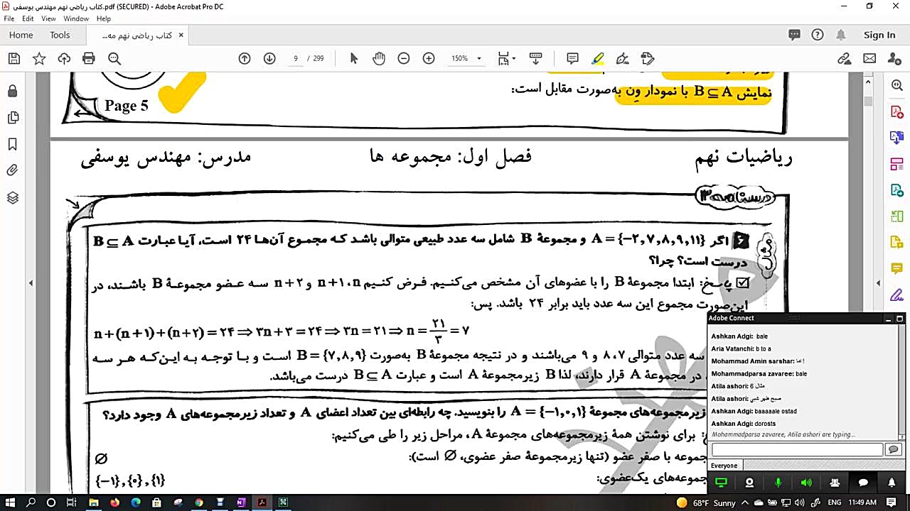The width and height of the screenshot is (910, 511).
Task: Open File Explorer from the taskbar
Action: (94, 502)
